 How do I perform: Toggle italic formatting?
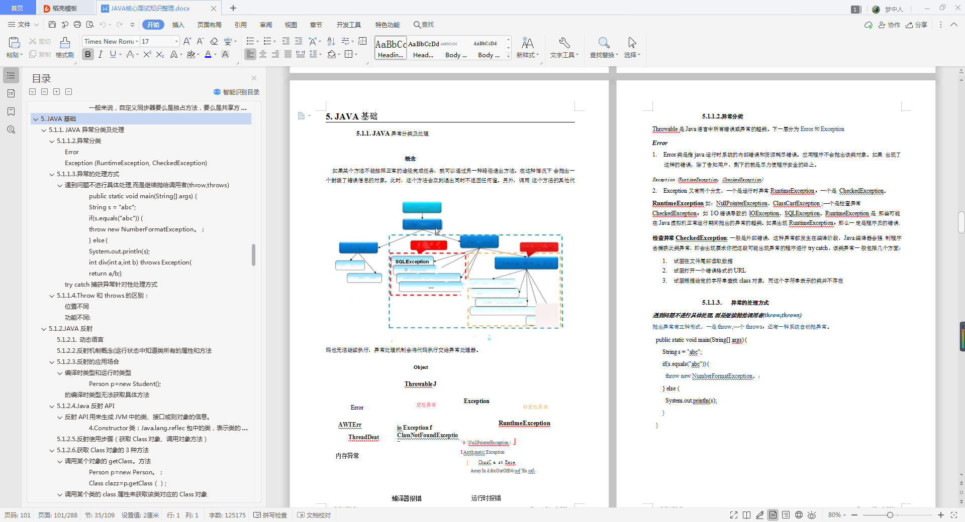[101, 54]
